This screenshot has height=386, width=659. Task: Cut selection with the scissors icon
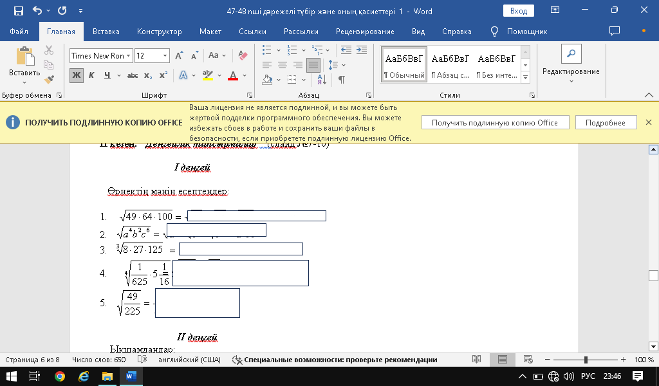point(49,50)
